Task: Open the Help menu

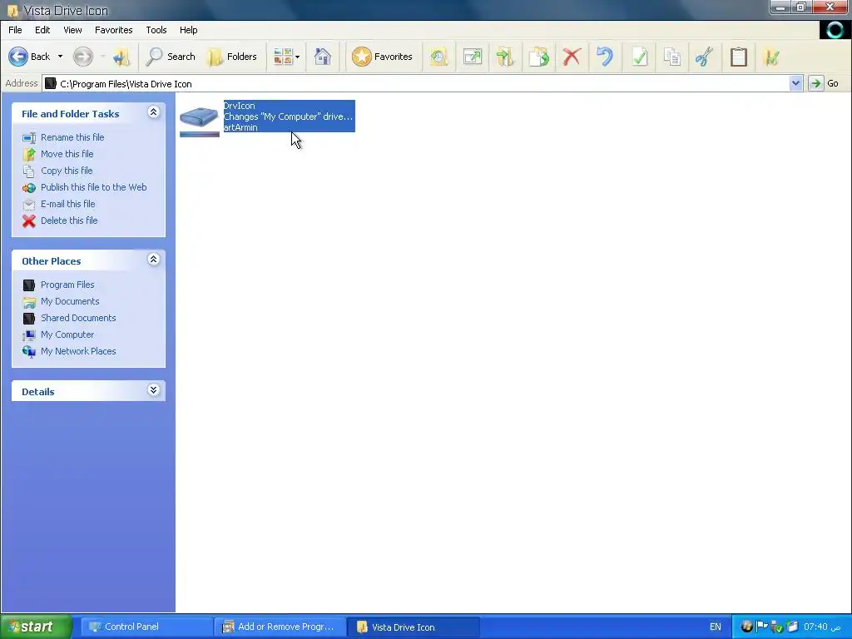Action: tap(189, 30)
